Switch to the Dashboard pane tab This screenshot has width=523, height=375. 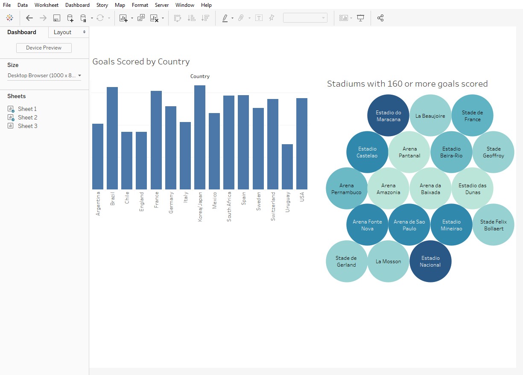tap(22, 32)
